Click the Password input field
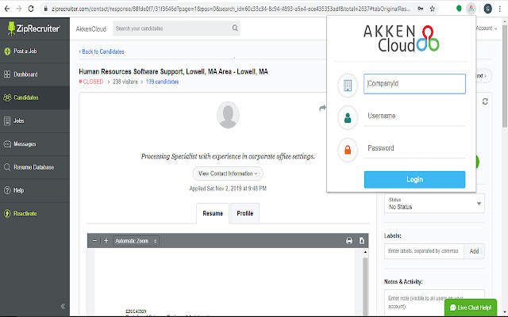This screenshot has height=317, width=508. point(414,148)
